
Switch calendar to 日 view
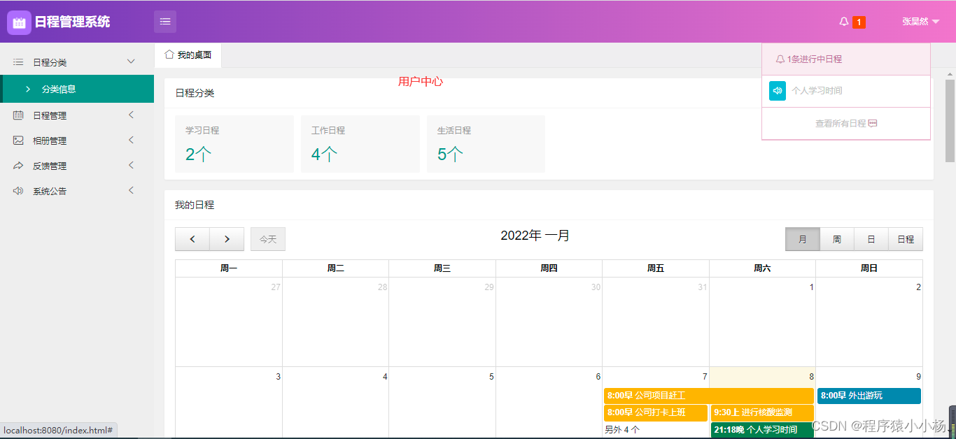(x=871, y=239)
